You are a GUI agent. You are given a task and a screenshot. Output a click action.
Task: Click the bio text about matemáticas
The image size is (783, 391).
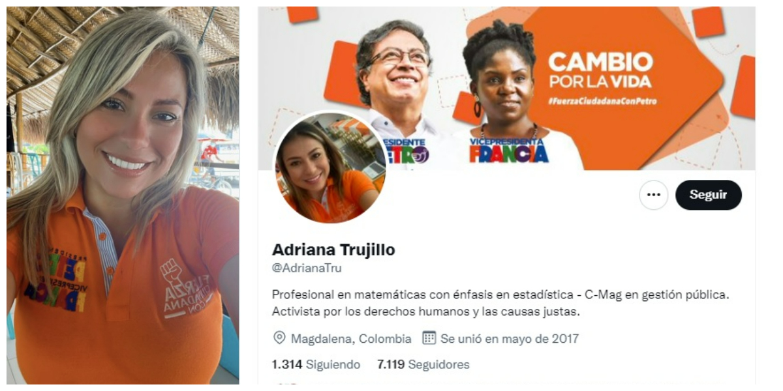tap(500, 303)
